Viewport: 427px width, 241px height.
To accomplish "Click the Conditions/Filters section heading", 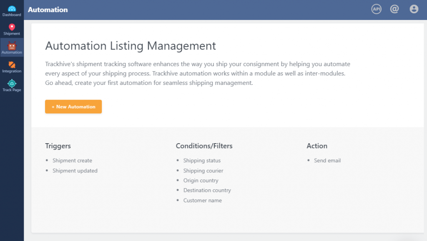I will (204, 146).
